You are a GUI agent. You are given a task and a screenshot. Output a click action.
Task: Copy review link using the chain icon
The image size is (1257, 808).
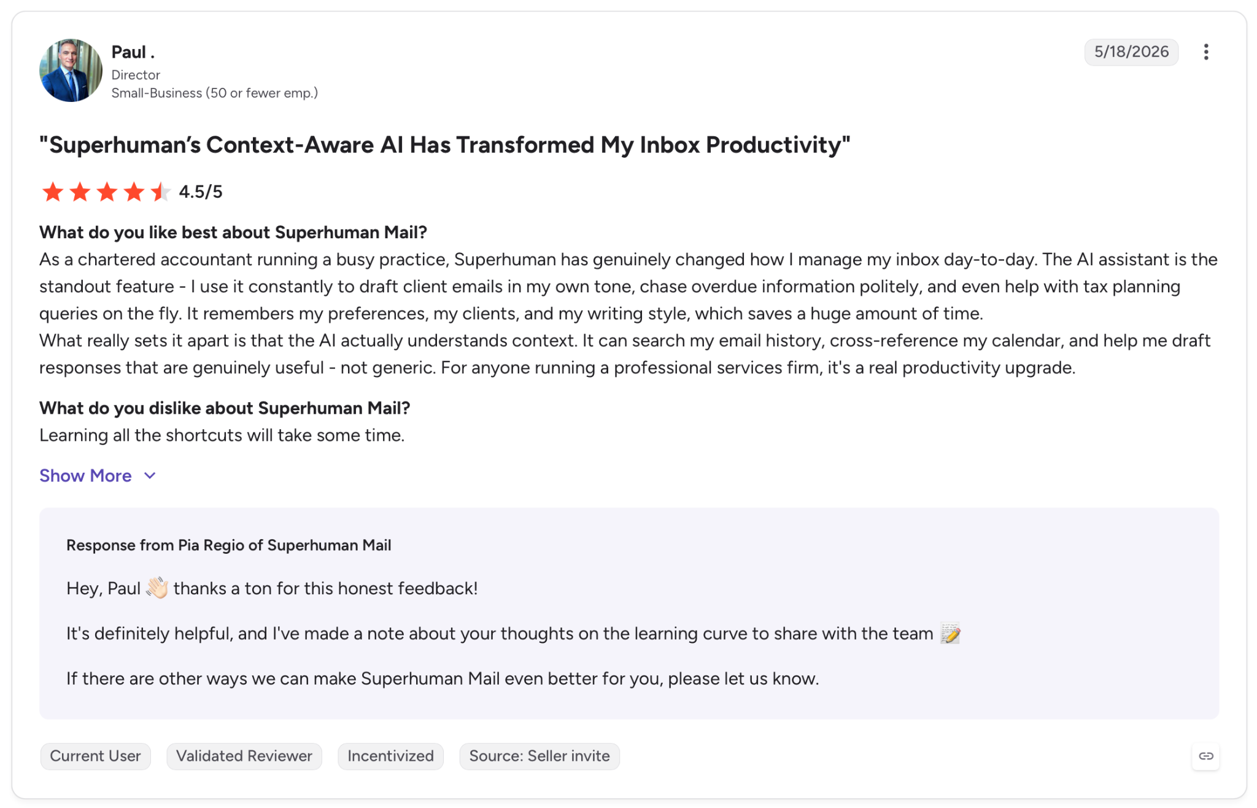pos(1205,756)
